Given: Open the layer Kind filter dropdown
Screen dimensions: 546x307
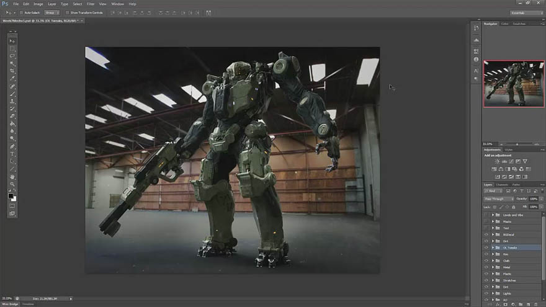Looking at the screenshot, I should pyautogui.click(x=493, y=191).
